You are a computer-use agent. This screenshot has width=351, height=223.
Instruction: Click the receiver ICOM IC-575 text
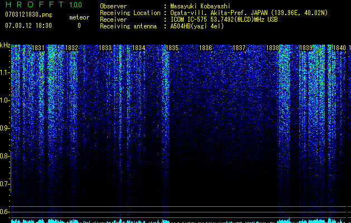189,20
